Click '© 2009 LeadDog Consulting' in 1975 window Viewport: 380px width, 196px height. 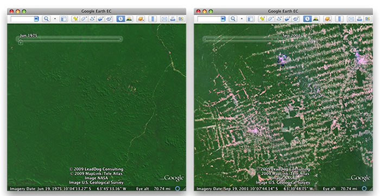(97, 169)
